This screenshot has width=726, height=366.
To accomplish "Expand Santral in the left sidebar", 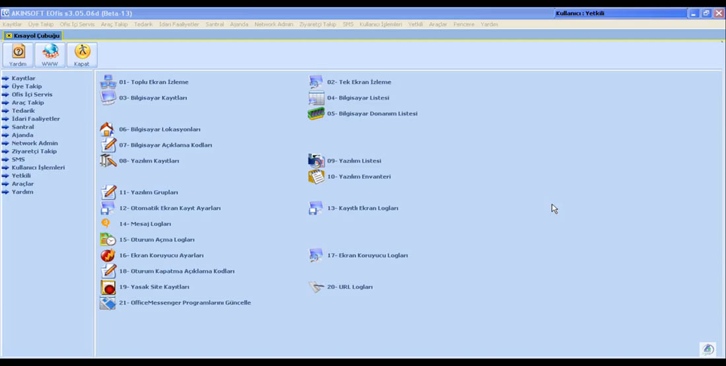I will pos(22,127).
